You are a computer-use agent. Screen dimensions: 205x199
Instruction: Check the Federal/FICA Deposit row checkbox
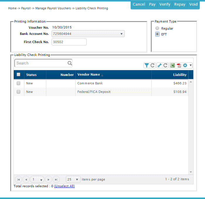click(x=18, y=92)
